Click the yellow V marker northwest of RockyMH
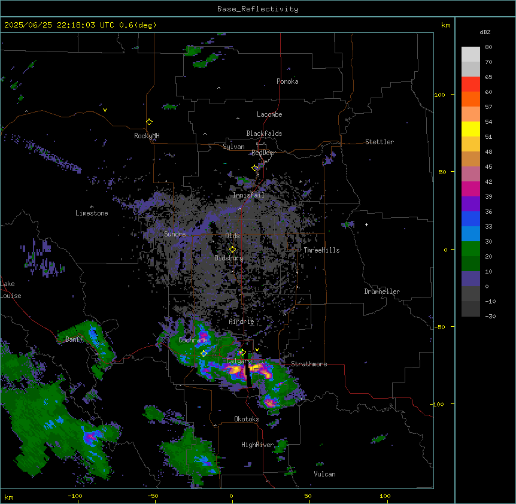This screenshot has width=516, height=504. (105, 110)
